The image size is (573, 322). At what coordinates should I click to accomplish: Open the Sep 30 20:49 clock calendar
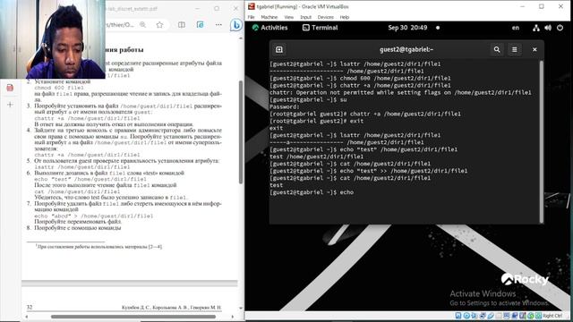407,28
